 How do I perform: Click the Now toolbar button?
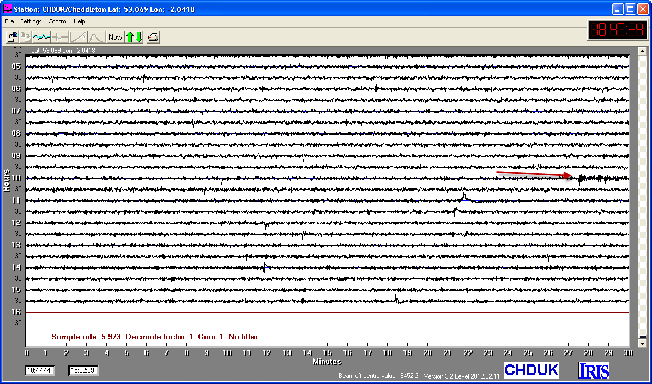point(115,37)
